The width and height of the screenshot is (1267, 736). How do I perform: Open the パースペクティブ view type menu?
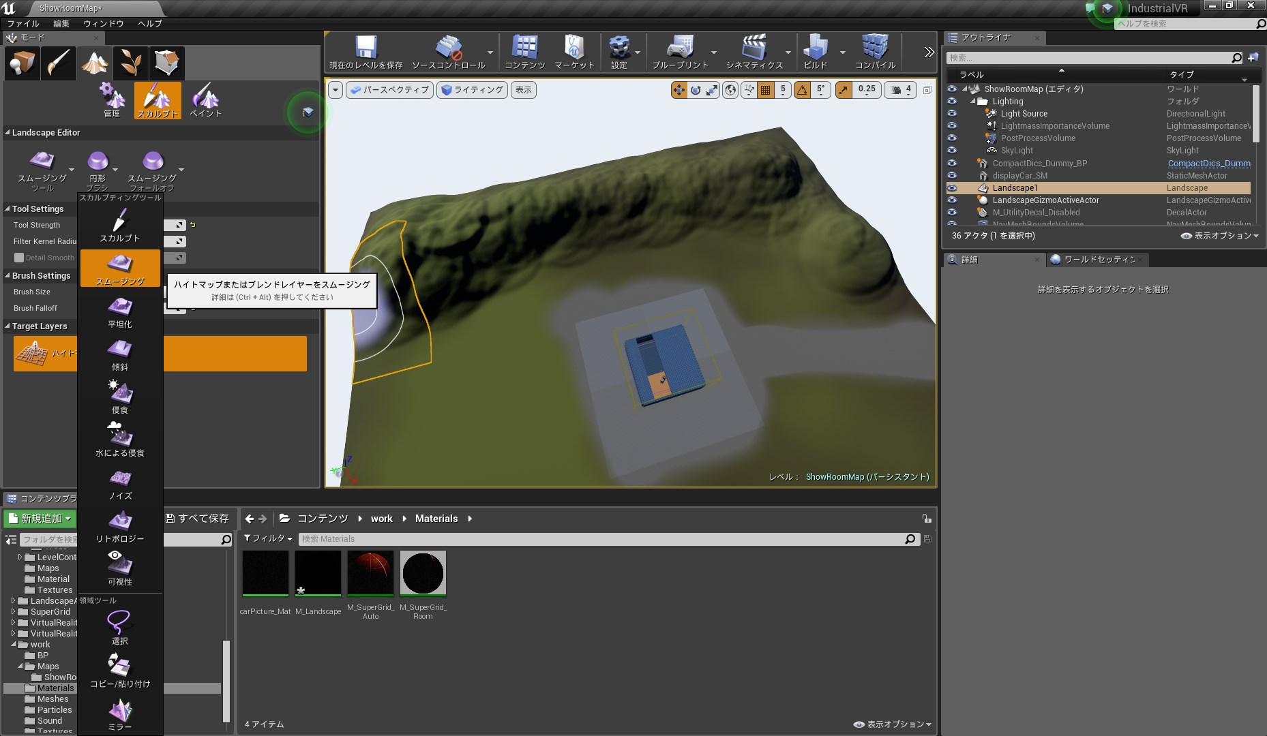tap(389, 90)
